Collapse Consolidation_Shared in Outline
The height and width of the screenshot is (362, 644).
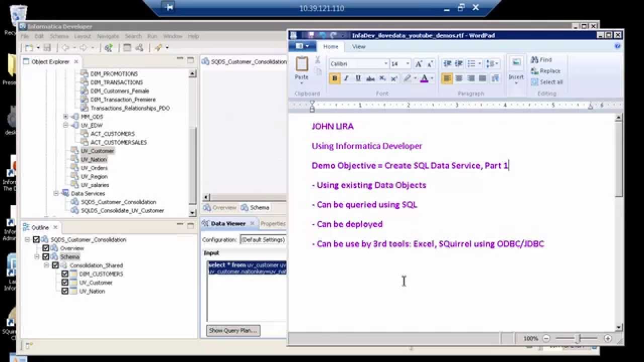pyautogui.click(x=46, y=265)
